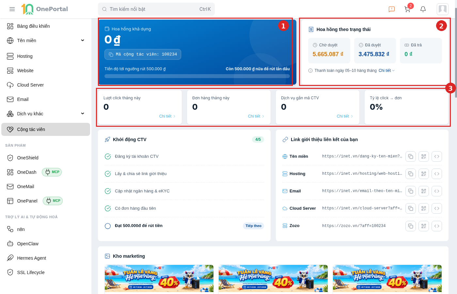Get embed code for Cloud Server link
The width and height of the screenshot is (457, 294).
pos(437,208)
